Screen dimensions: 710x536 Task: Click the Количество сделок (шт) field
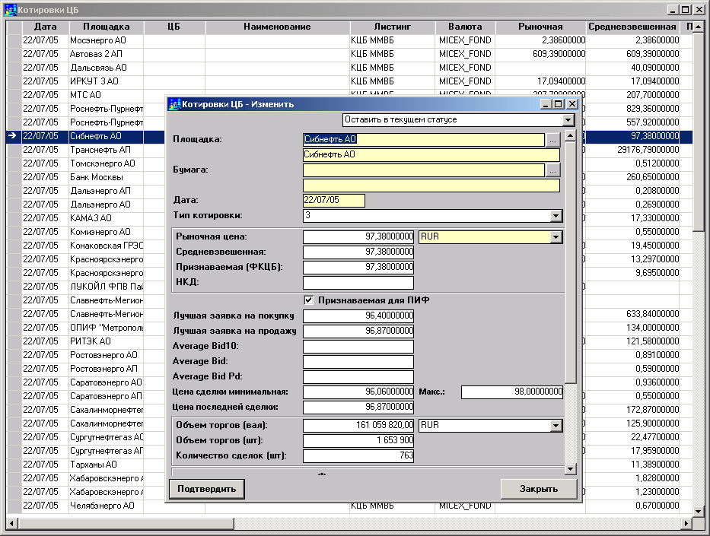click(x=358, y=455)
